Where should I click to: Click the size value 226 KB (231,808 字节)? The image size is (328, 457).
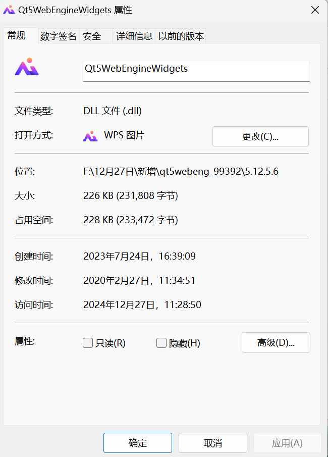point(131,195)
